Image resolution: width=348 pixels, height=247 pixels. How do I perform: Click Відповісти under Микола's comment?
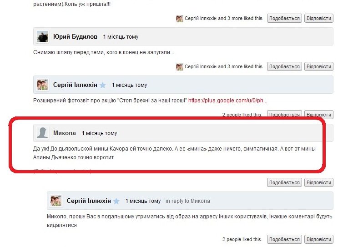(x=319, y=182)
